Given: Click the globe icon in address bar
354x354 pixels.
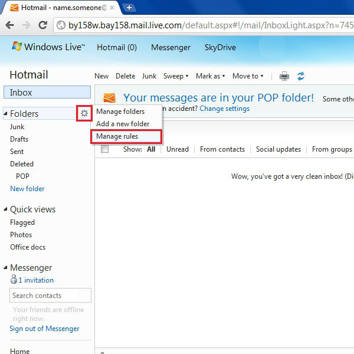Looking at the screenshot, I should pyautogui.click(x=61, y=25).
